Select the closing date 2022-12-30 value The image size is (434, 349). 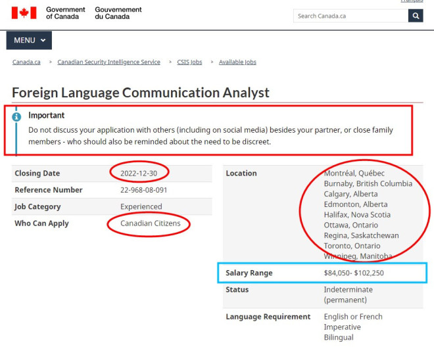pyautogui.click(x=139, y=174)
